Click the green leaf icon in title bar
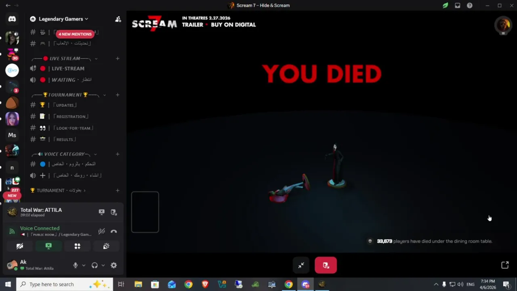The image size is (517, 291). 445,5
